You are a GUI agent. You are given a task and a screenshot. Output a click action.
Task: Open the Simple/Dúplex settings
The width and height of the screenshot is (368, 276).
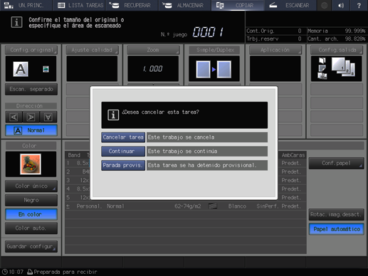click(214, 50)
